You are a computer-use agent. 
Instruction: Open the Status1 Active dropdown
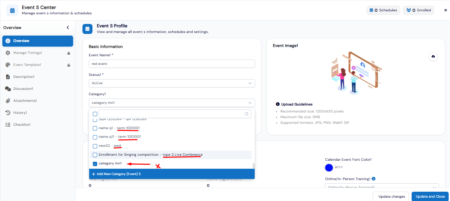[172, 83]
